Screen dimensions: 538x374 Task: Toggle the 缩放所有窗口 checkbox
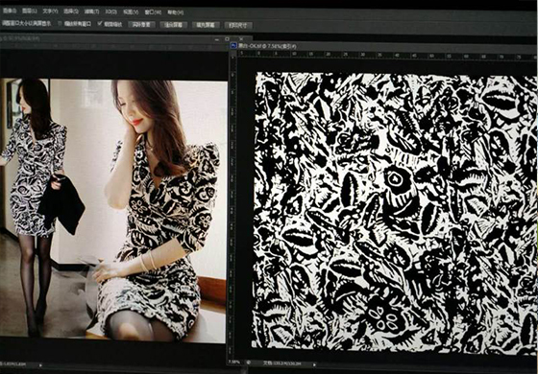pos(60,24)
